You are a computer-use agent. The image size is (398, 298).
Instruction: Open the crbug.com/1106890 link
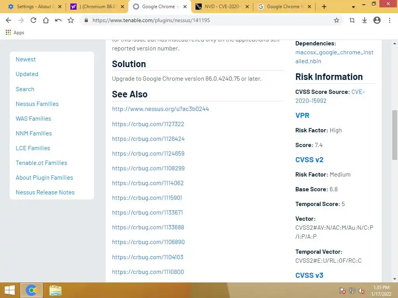[148, 242]
